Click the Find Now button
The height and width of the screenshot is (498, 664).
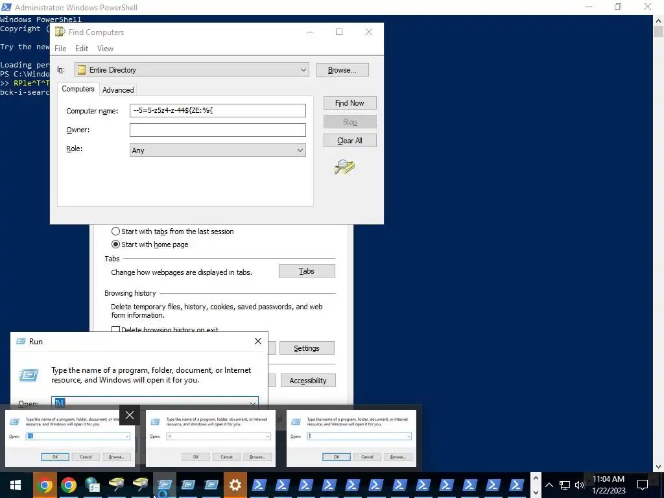[350, 103]
